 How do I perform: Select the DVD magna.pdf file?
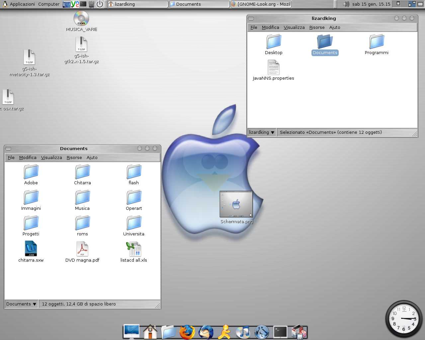click(x=82, y=252)
